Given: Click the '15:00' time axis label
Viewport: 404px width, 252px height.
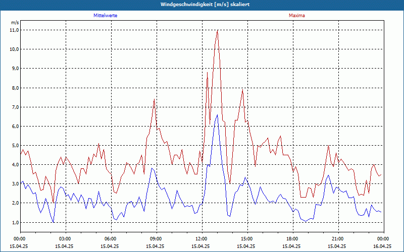Looking at the screenshot, I should coord(247,239).
